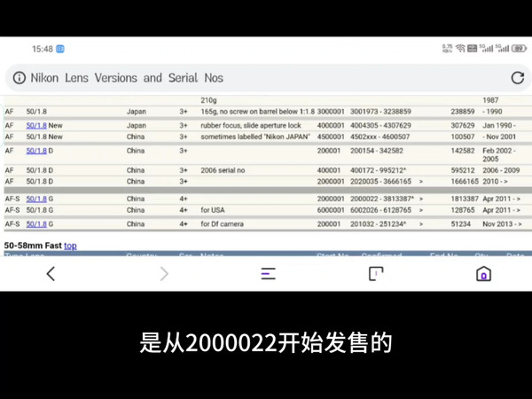This screenshot has height=399, width=532.
Task: Click the address bar titled Nikon Lens Versions
Action: pos(266,78)
